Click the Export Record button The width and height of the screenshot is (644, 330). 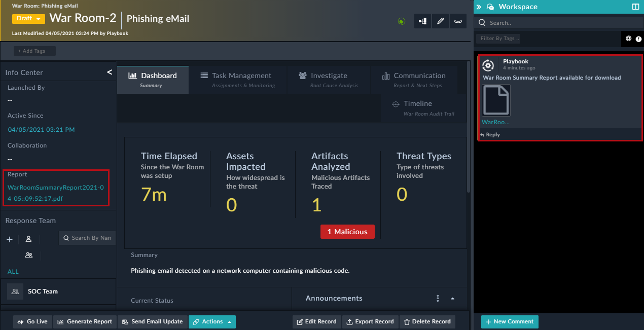pyautogui.click(x=370, y=321)
